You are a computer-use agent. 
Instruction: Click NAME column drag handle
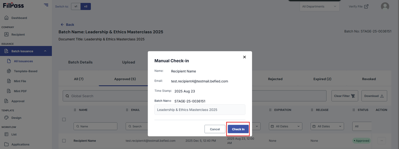point(75,110)
